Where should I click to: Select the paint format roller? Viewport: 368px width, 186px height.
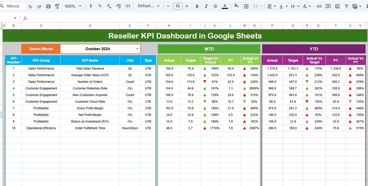click(57, 6)
